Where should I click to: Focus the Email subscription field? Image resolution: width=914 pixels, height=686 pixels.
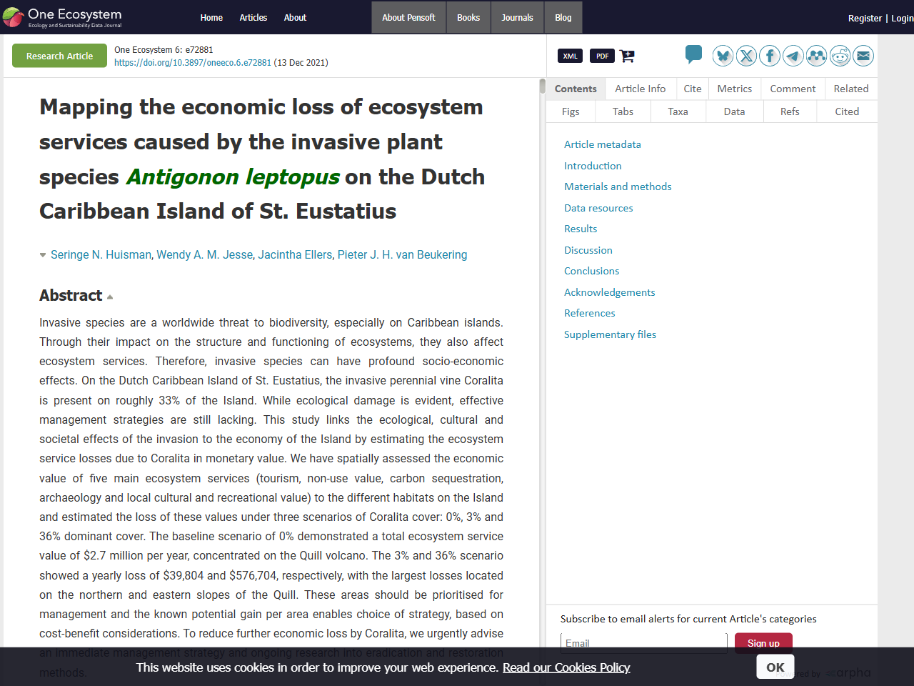click(x=644, y=643)
